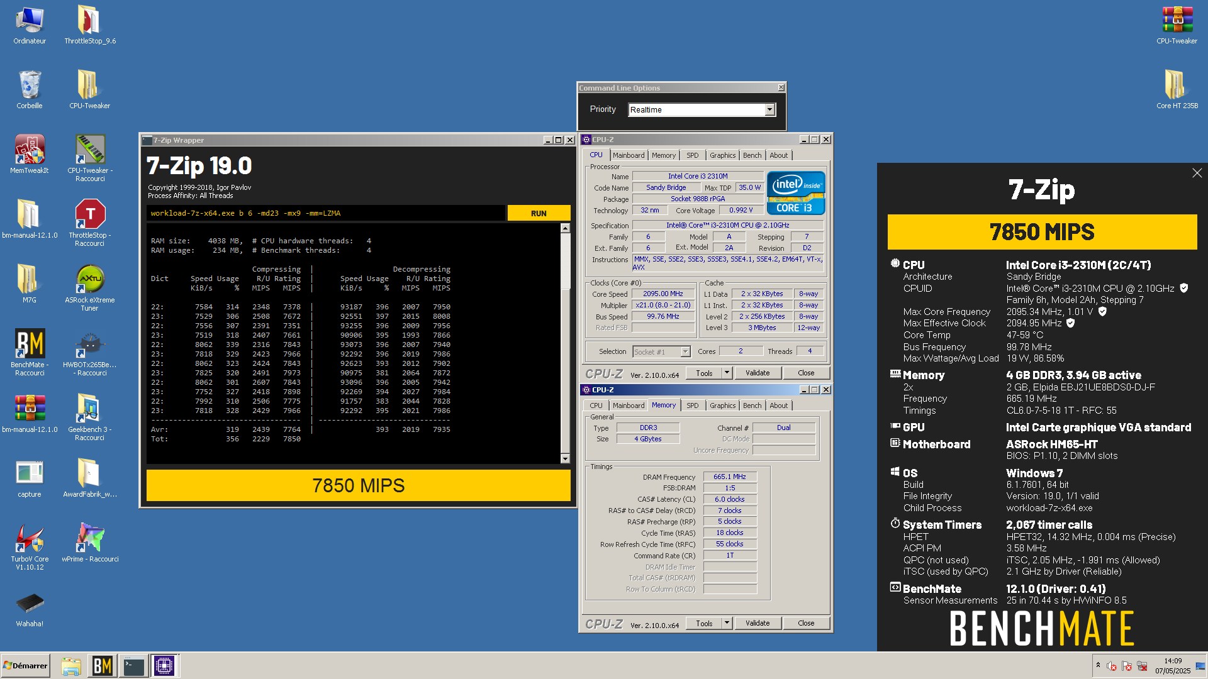Screen dimensions: 1208x679
Task: Expand Tools dropdown arrow in upper CPU-Z
Action: click(x=727, y=373)
